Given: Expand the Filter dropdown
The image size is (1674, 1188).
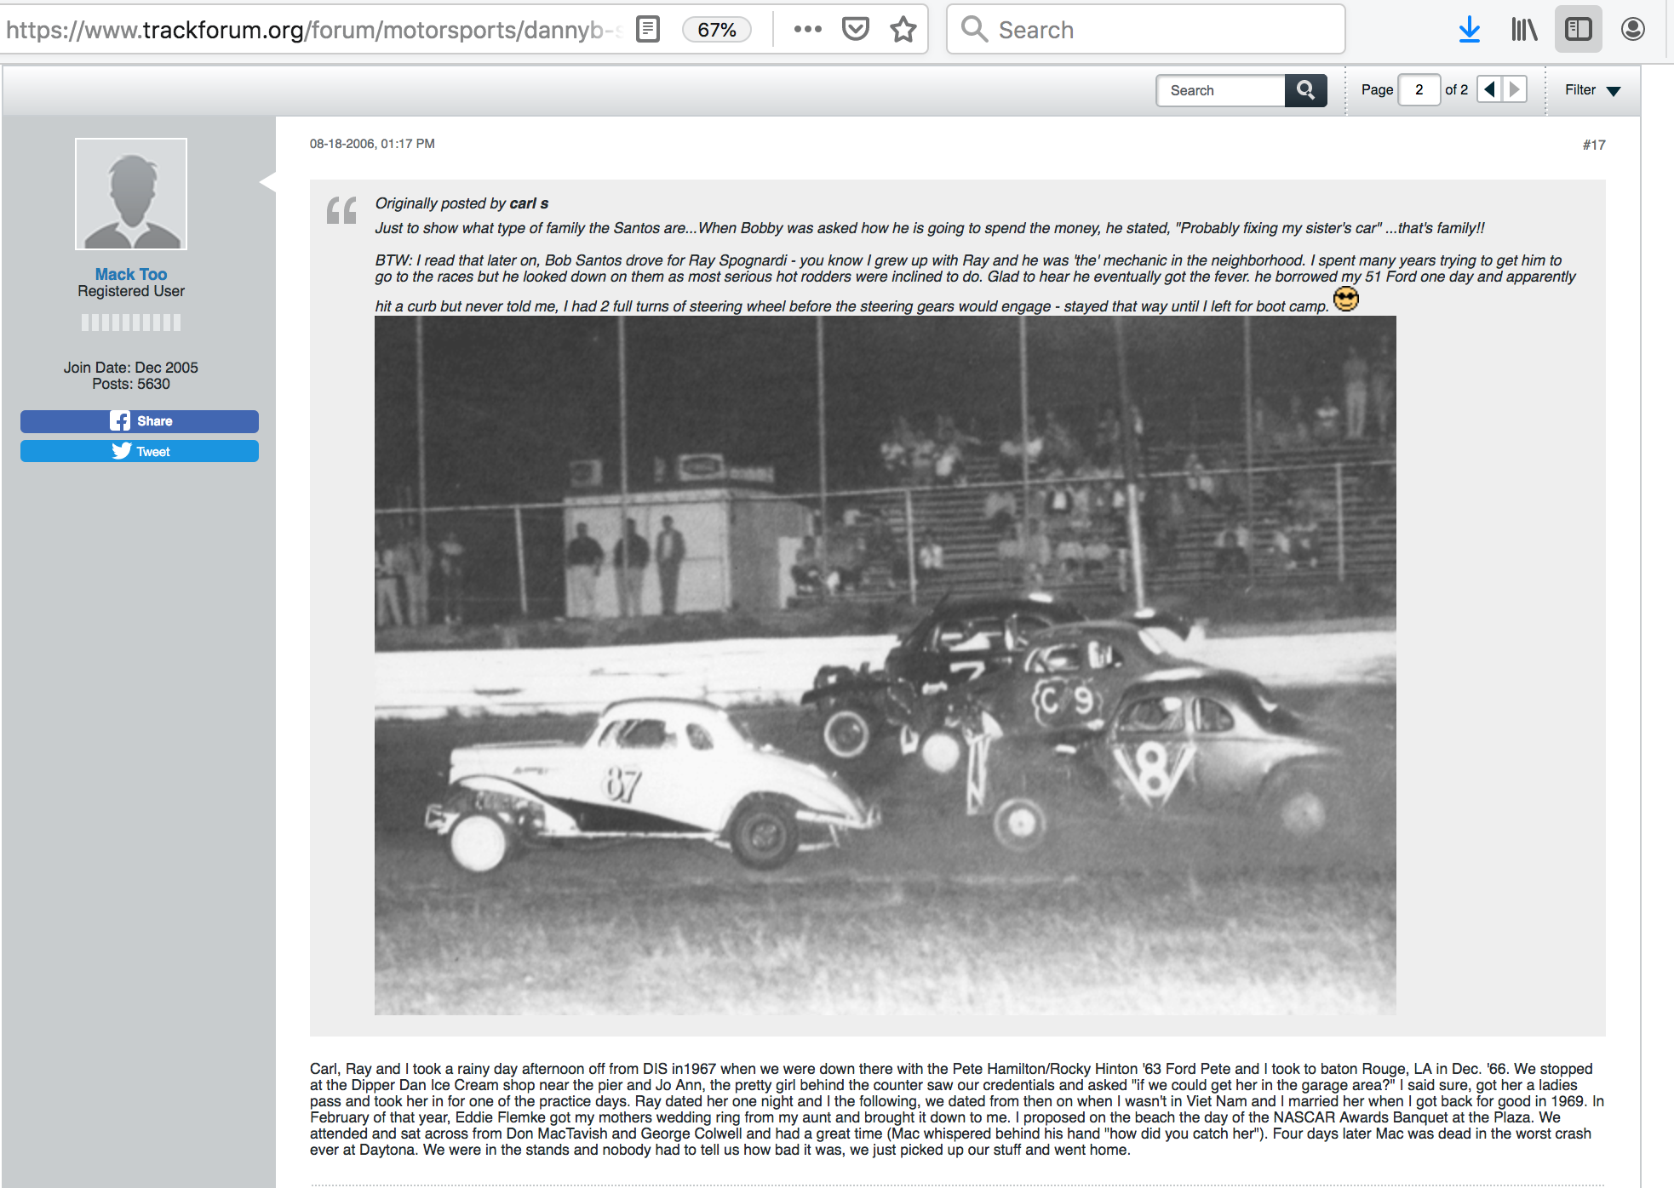Looking at the screenshot, I should coord(1592,90).
